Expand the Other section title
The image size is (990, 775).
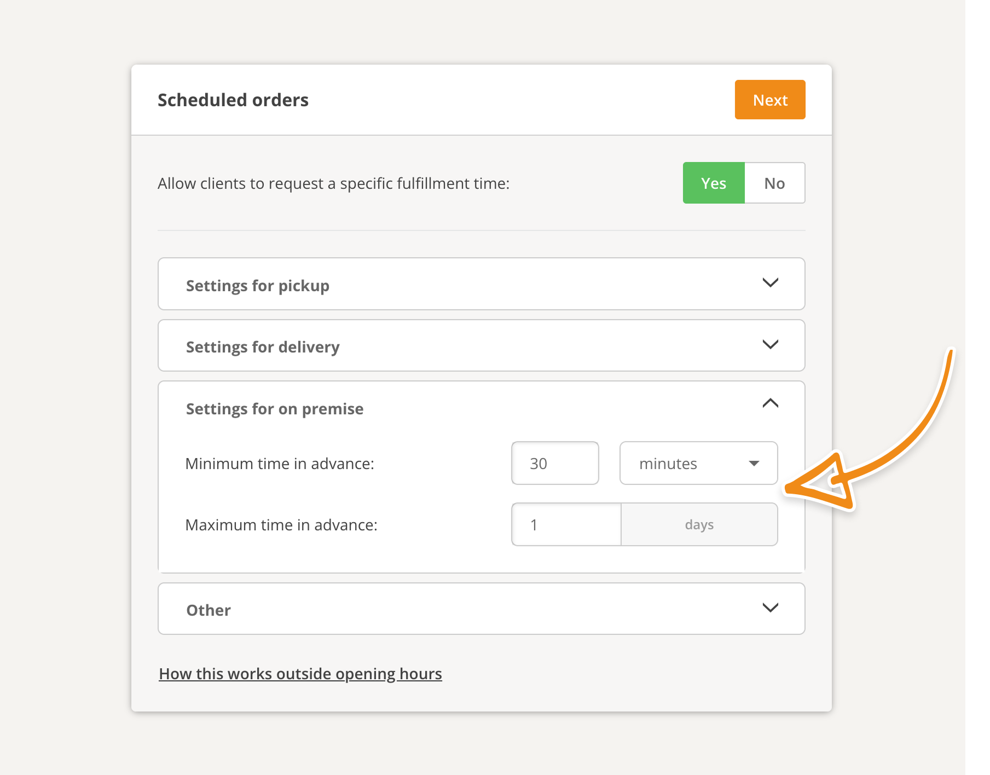(209, 610)
